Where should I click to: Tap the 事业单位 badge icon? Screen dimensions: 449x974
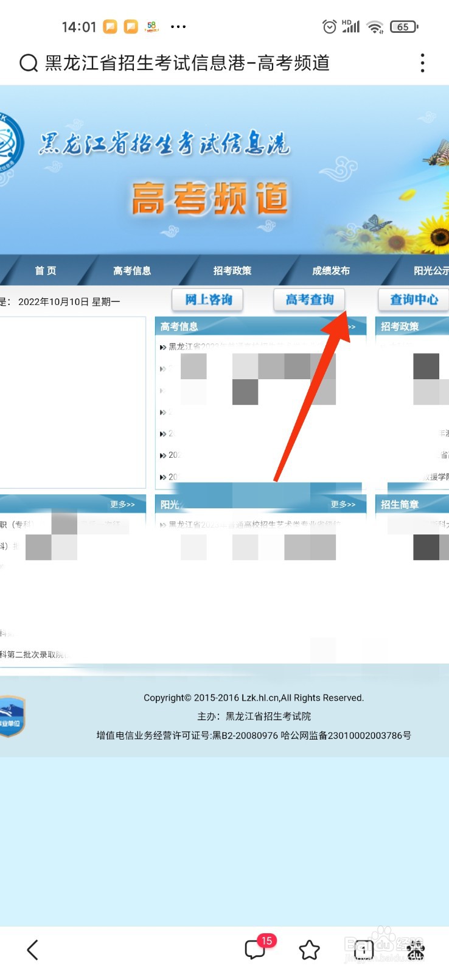(12, 716)
